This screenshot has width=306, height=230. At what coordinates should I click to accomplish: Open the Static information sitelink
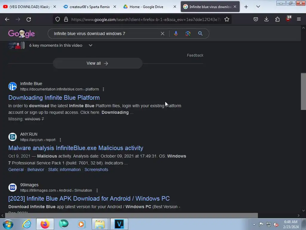point(64,170)
